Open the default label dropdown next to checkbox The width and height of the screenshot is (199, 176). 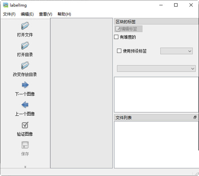tap(176, 51)
